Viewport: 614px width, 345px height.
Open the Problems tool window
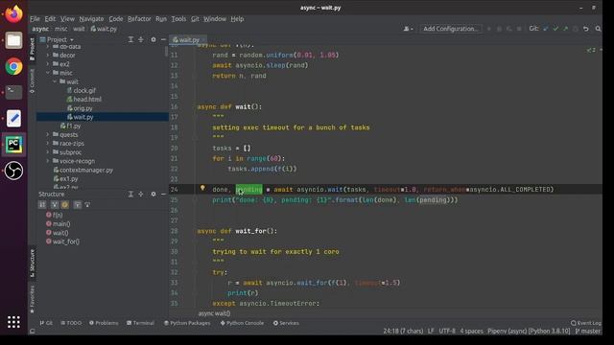click(x=104, y=323)
